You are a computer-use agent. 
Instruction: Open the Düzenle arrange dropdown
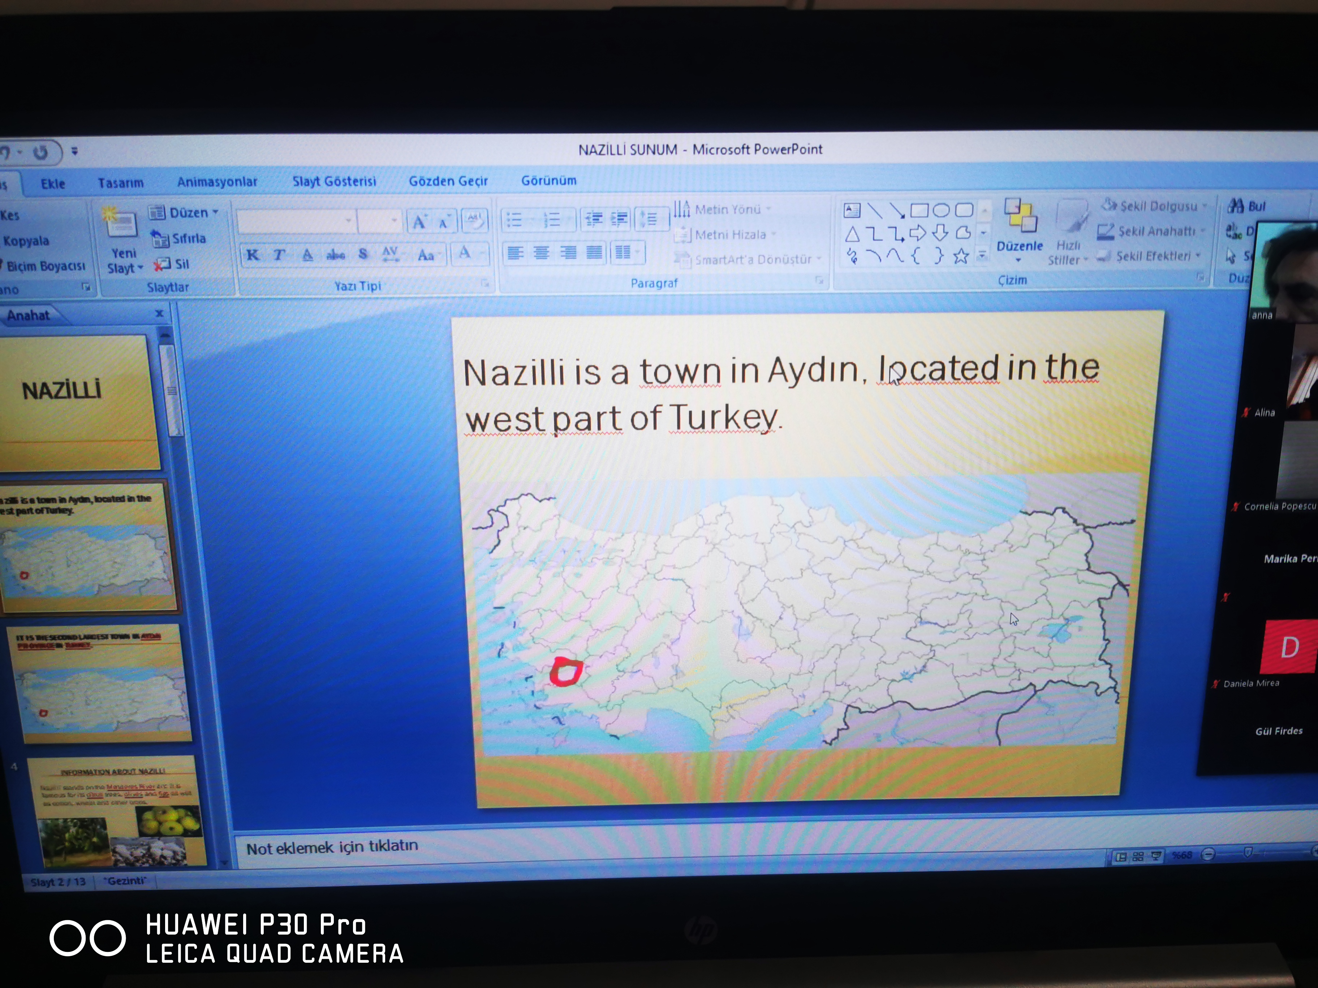(x=1020, y=246)
